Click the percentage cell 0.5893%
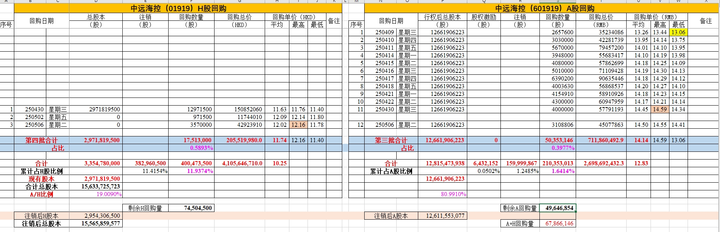720x232 pixels. coord(191,148)
